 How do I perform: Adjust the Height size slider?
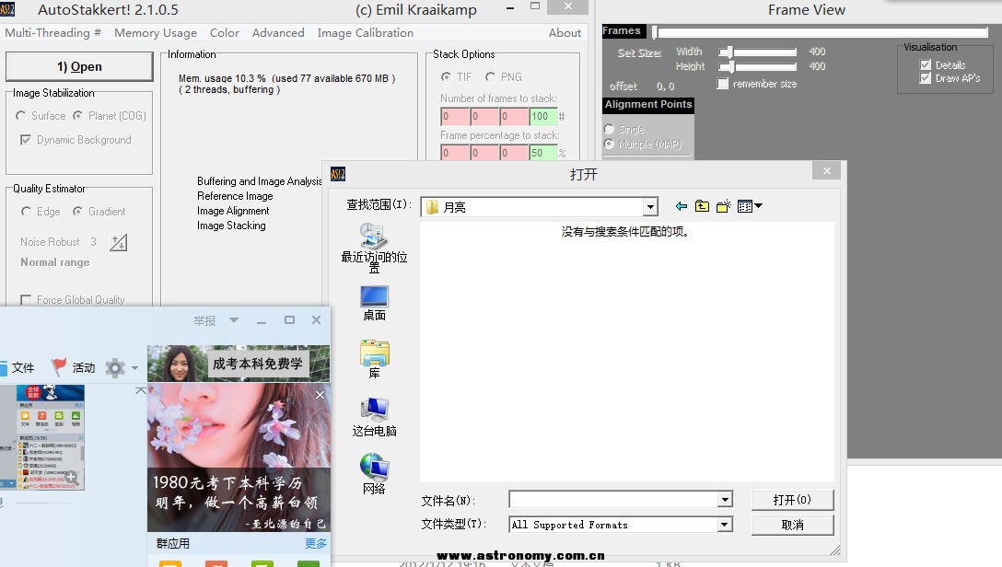[x=757, y=66]
